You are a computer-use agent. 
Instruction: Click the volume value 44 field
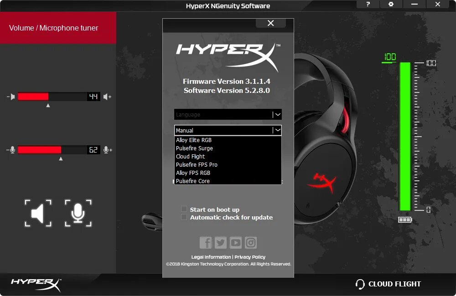click(93, 97)
